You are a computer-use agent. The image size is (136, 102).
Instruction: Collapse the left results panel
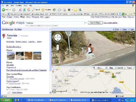click(x=50, y=29)
